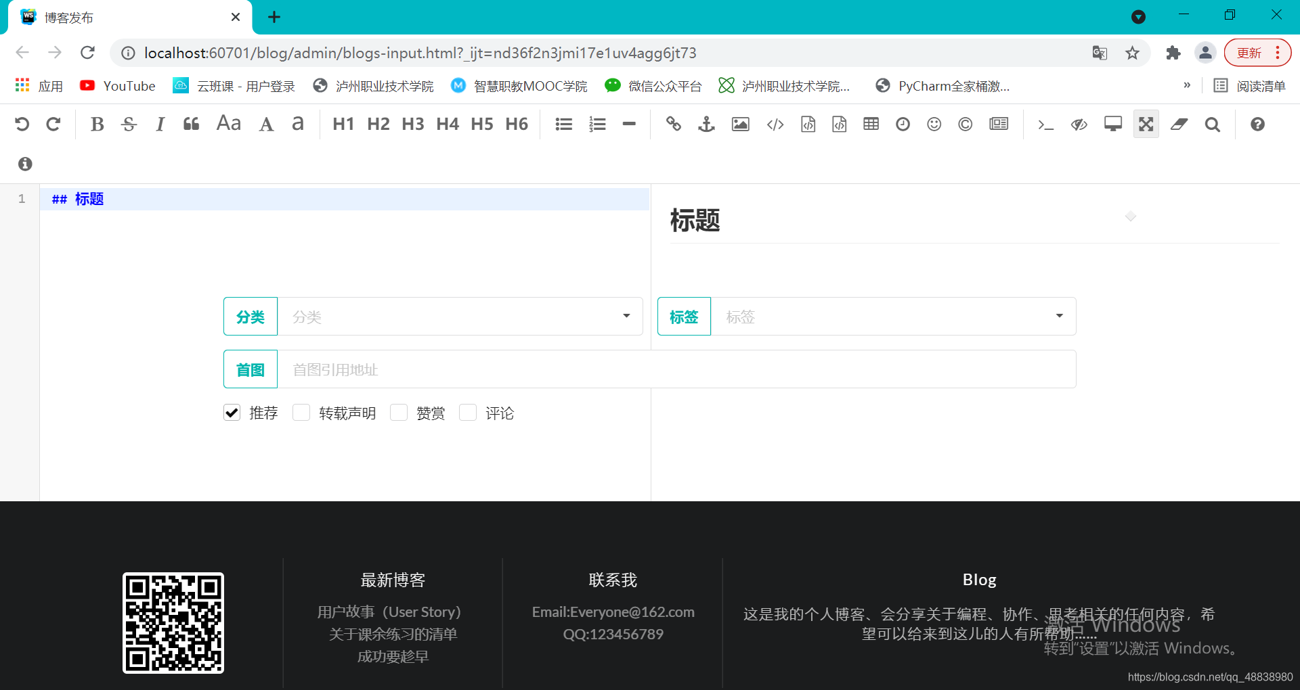Check the 评论 checkbox

point(468,413)
